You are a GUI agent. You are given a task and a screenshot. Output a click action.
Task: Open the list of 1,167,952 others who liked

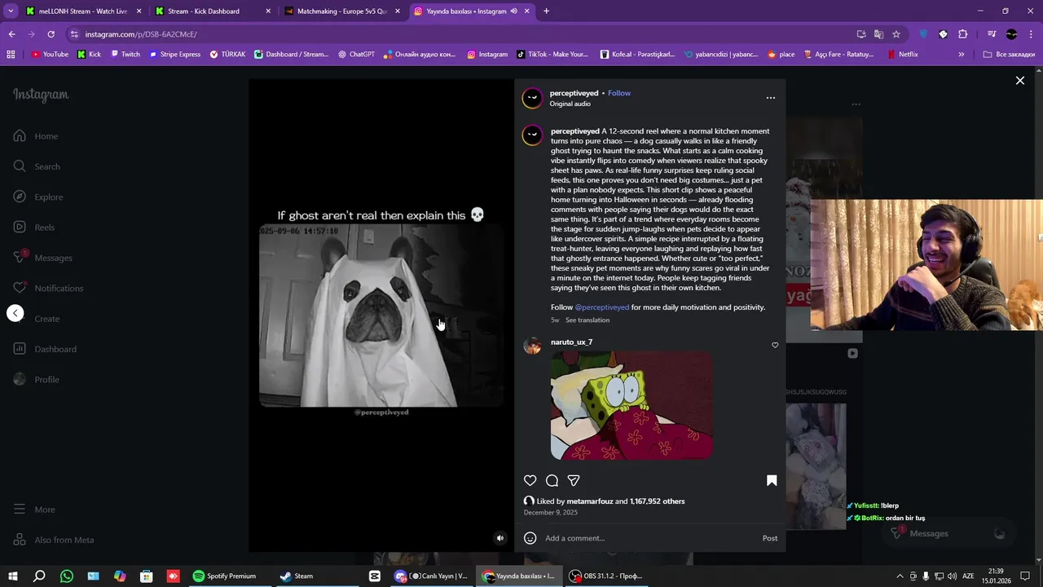pos(658,501)
